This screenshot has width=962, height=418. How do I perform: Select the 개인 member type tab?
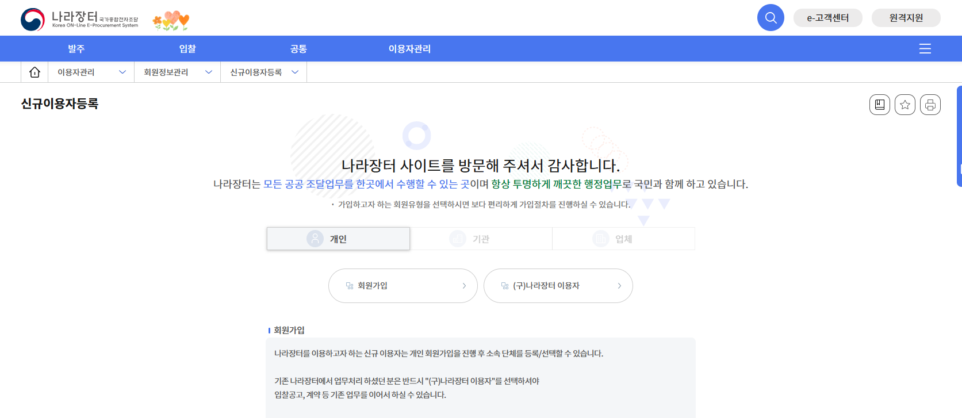click(x=338, y=239)
